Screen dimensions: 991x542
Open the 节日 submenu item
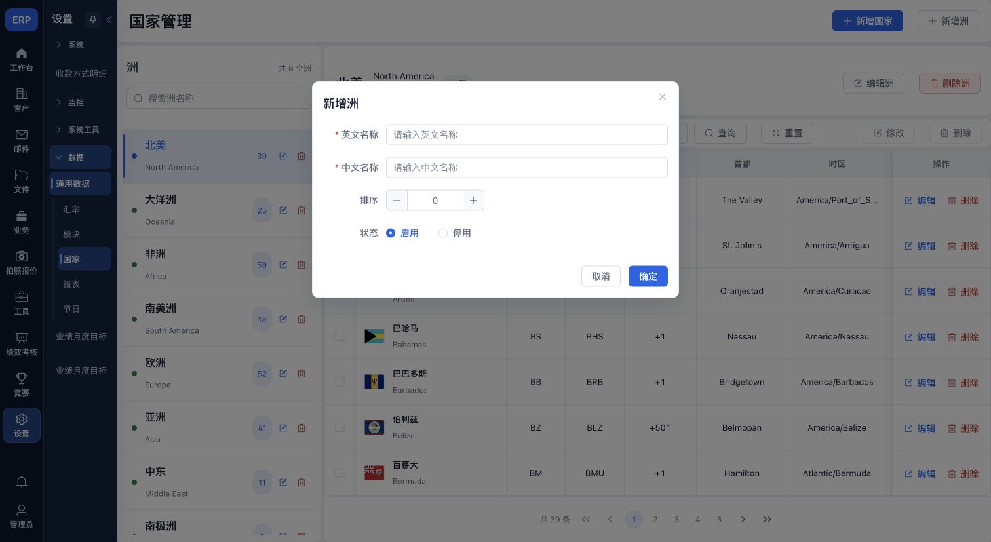coord(71,309)
